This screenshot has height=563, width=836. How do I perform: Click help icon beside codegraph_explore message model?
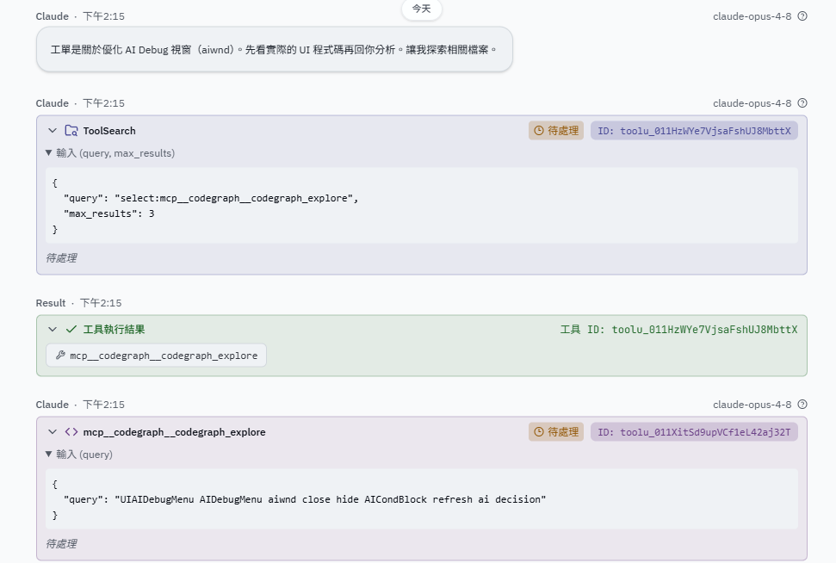pos(802,405)
